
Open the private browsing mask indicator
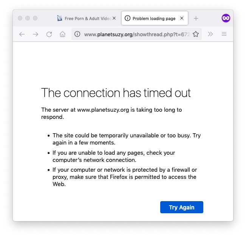tap(226, 18)
